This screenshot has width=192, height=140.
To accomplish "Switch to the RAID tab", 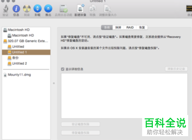I will [x=130, y=27].
